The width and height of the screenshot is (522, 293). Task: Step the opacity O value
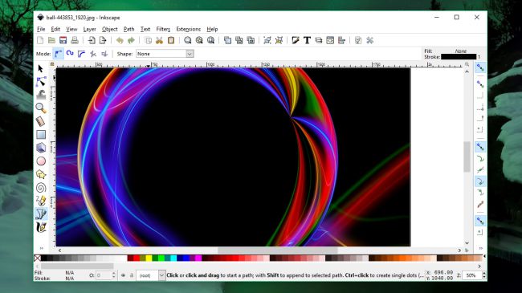click(x=114, y=275)
